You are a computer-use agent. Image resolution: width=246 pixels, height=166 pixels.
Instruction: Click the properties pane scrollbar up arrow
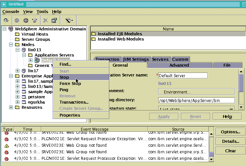point(241,72)
